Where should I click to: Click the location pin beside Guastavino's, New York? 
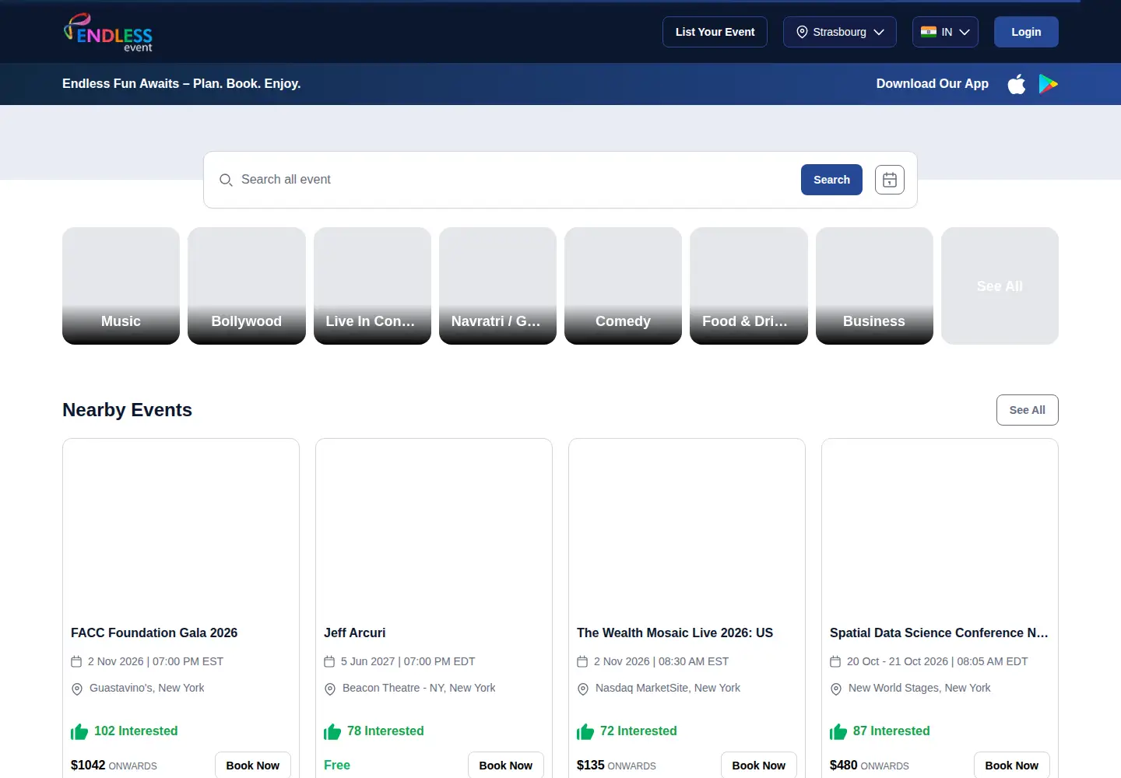(x=77, y=689)
